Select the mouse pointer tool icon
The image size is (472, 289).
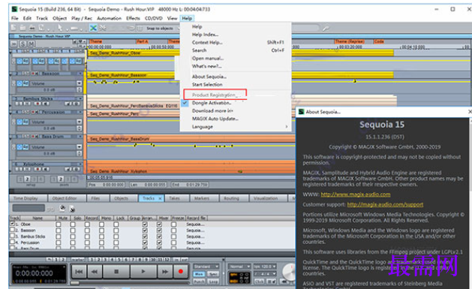click(60, 28)
